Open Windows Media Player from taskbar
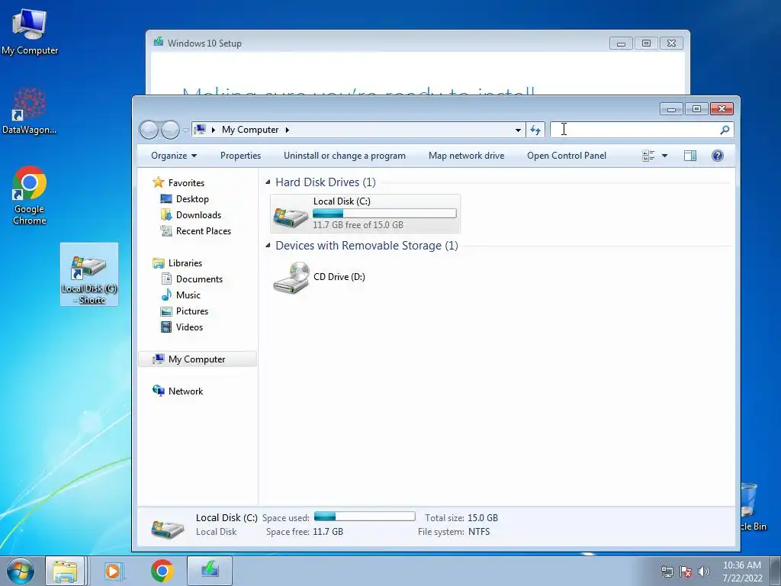Viewport: 781px width, 586px height. [113, 571]
